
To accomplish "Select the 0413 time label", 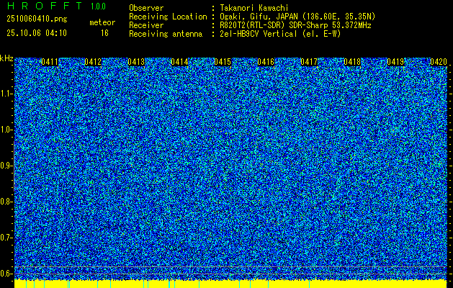I will click(136, 62).
